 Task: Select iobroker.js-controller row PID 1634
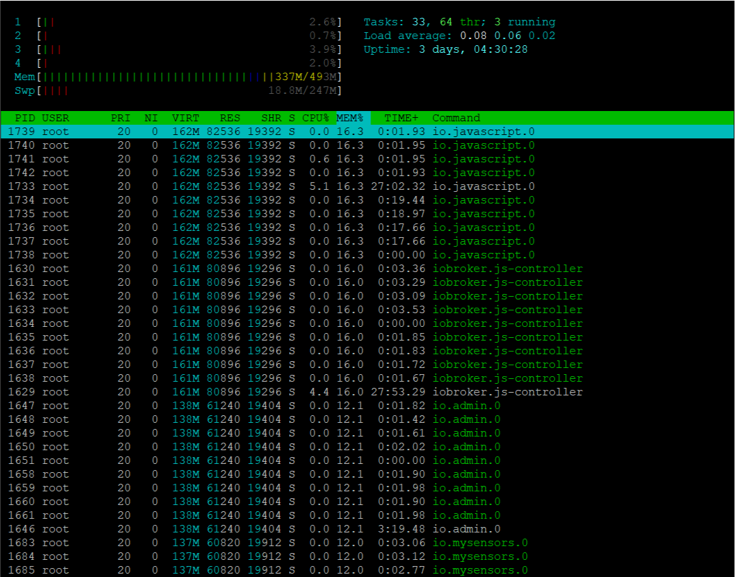click(x=367, y=323)
